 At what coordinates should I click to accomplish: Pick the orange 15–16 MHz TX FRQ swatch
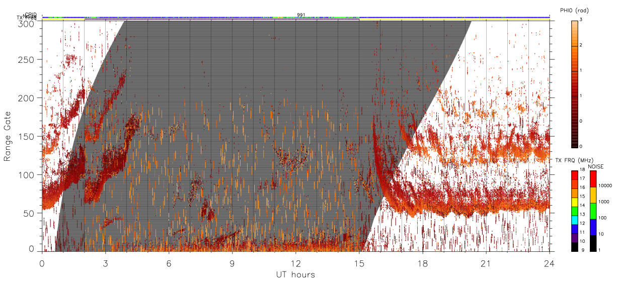pos(574,193)
